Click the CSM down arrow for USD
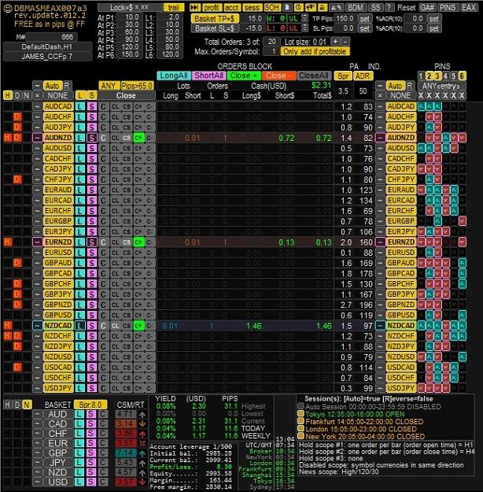The image size is (483, 492). (x=142, y=482)
